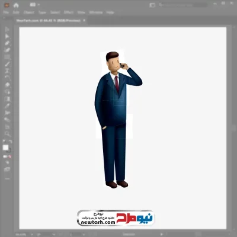Click the Stroke swatch behind Fill
Viewport: 237px width, 237px height.
[x=9, y=150]
